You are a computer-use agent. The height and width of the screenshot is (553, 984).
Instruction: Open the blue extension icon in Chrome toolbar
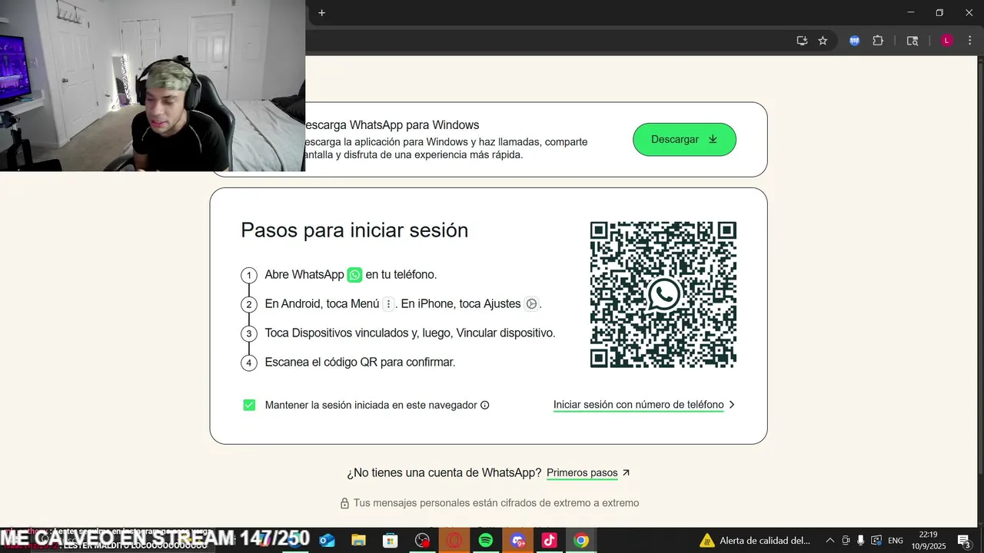854,41
